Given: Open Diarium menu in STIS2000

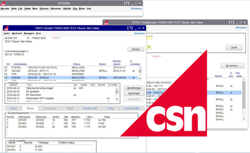Looking at the screenshot, I should (x=44, y=9).
